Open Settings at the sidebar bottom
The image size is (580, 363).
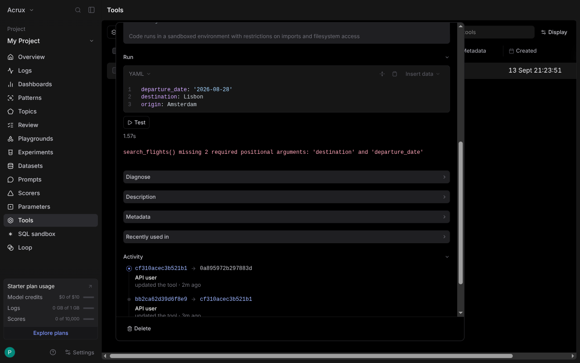[x=80, y=353]
